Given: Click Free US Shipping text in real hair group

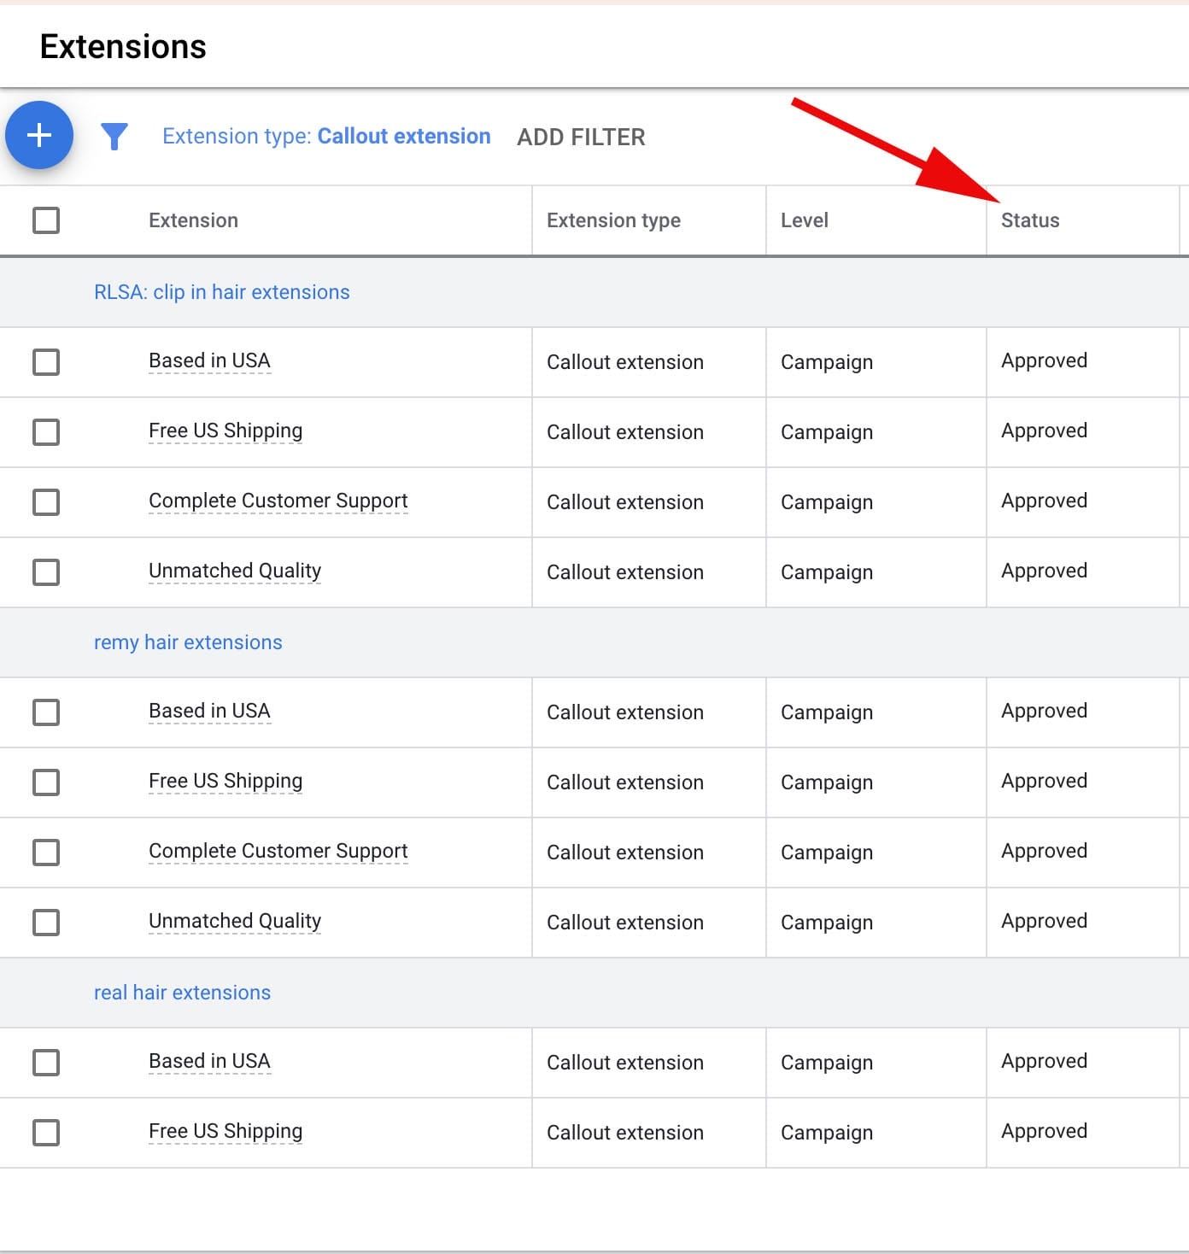Looking at the screenshot, I should 225,1131.
